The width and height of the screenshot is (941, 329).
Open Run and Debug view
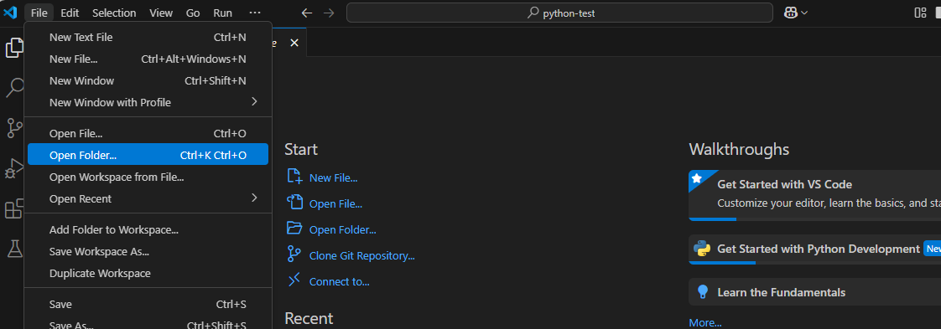point(14,168)
